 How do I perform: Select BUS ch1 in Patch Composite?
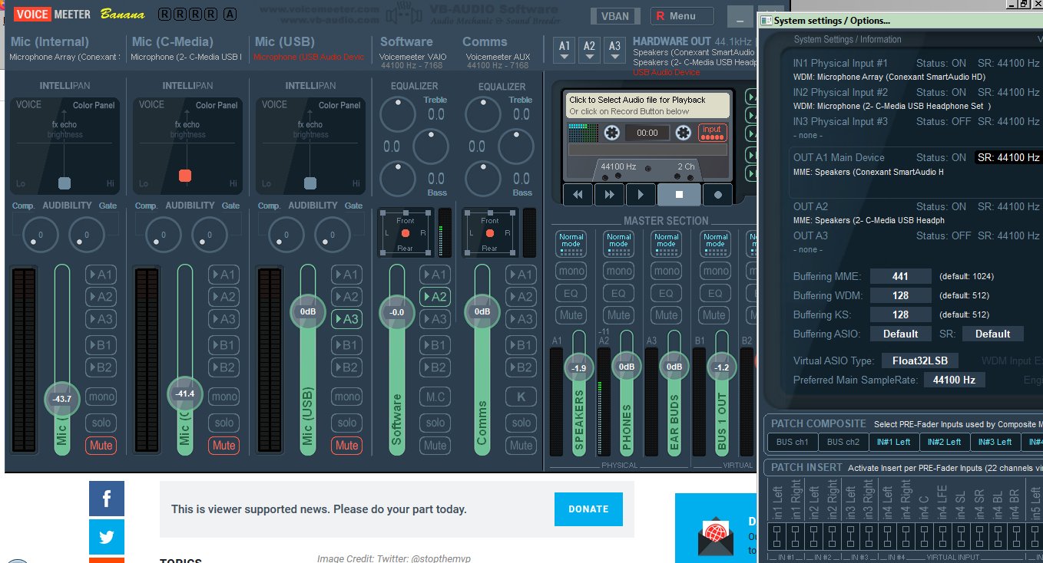coord(792,442)
